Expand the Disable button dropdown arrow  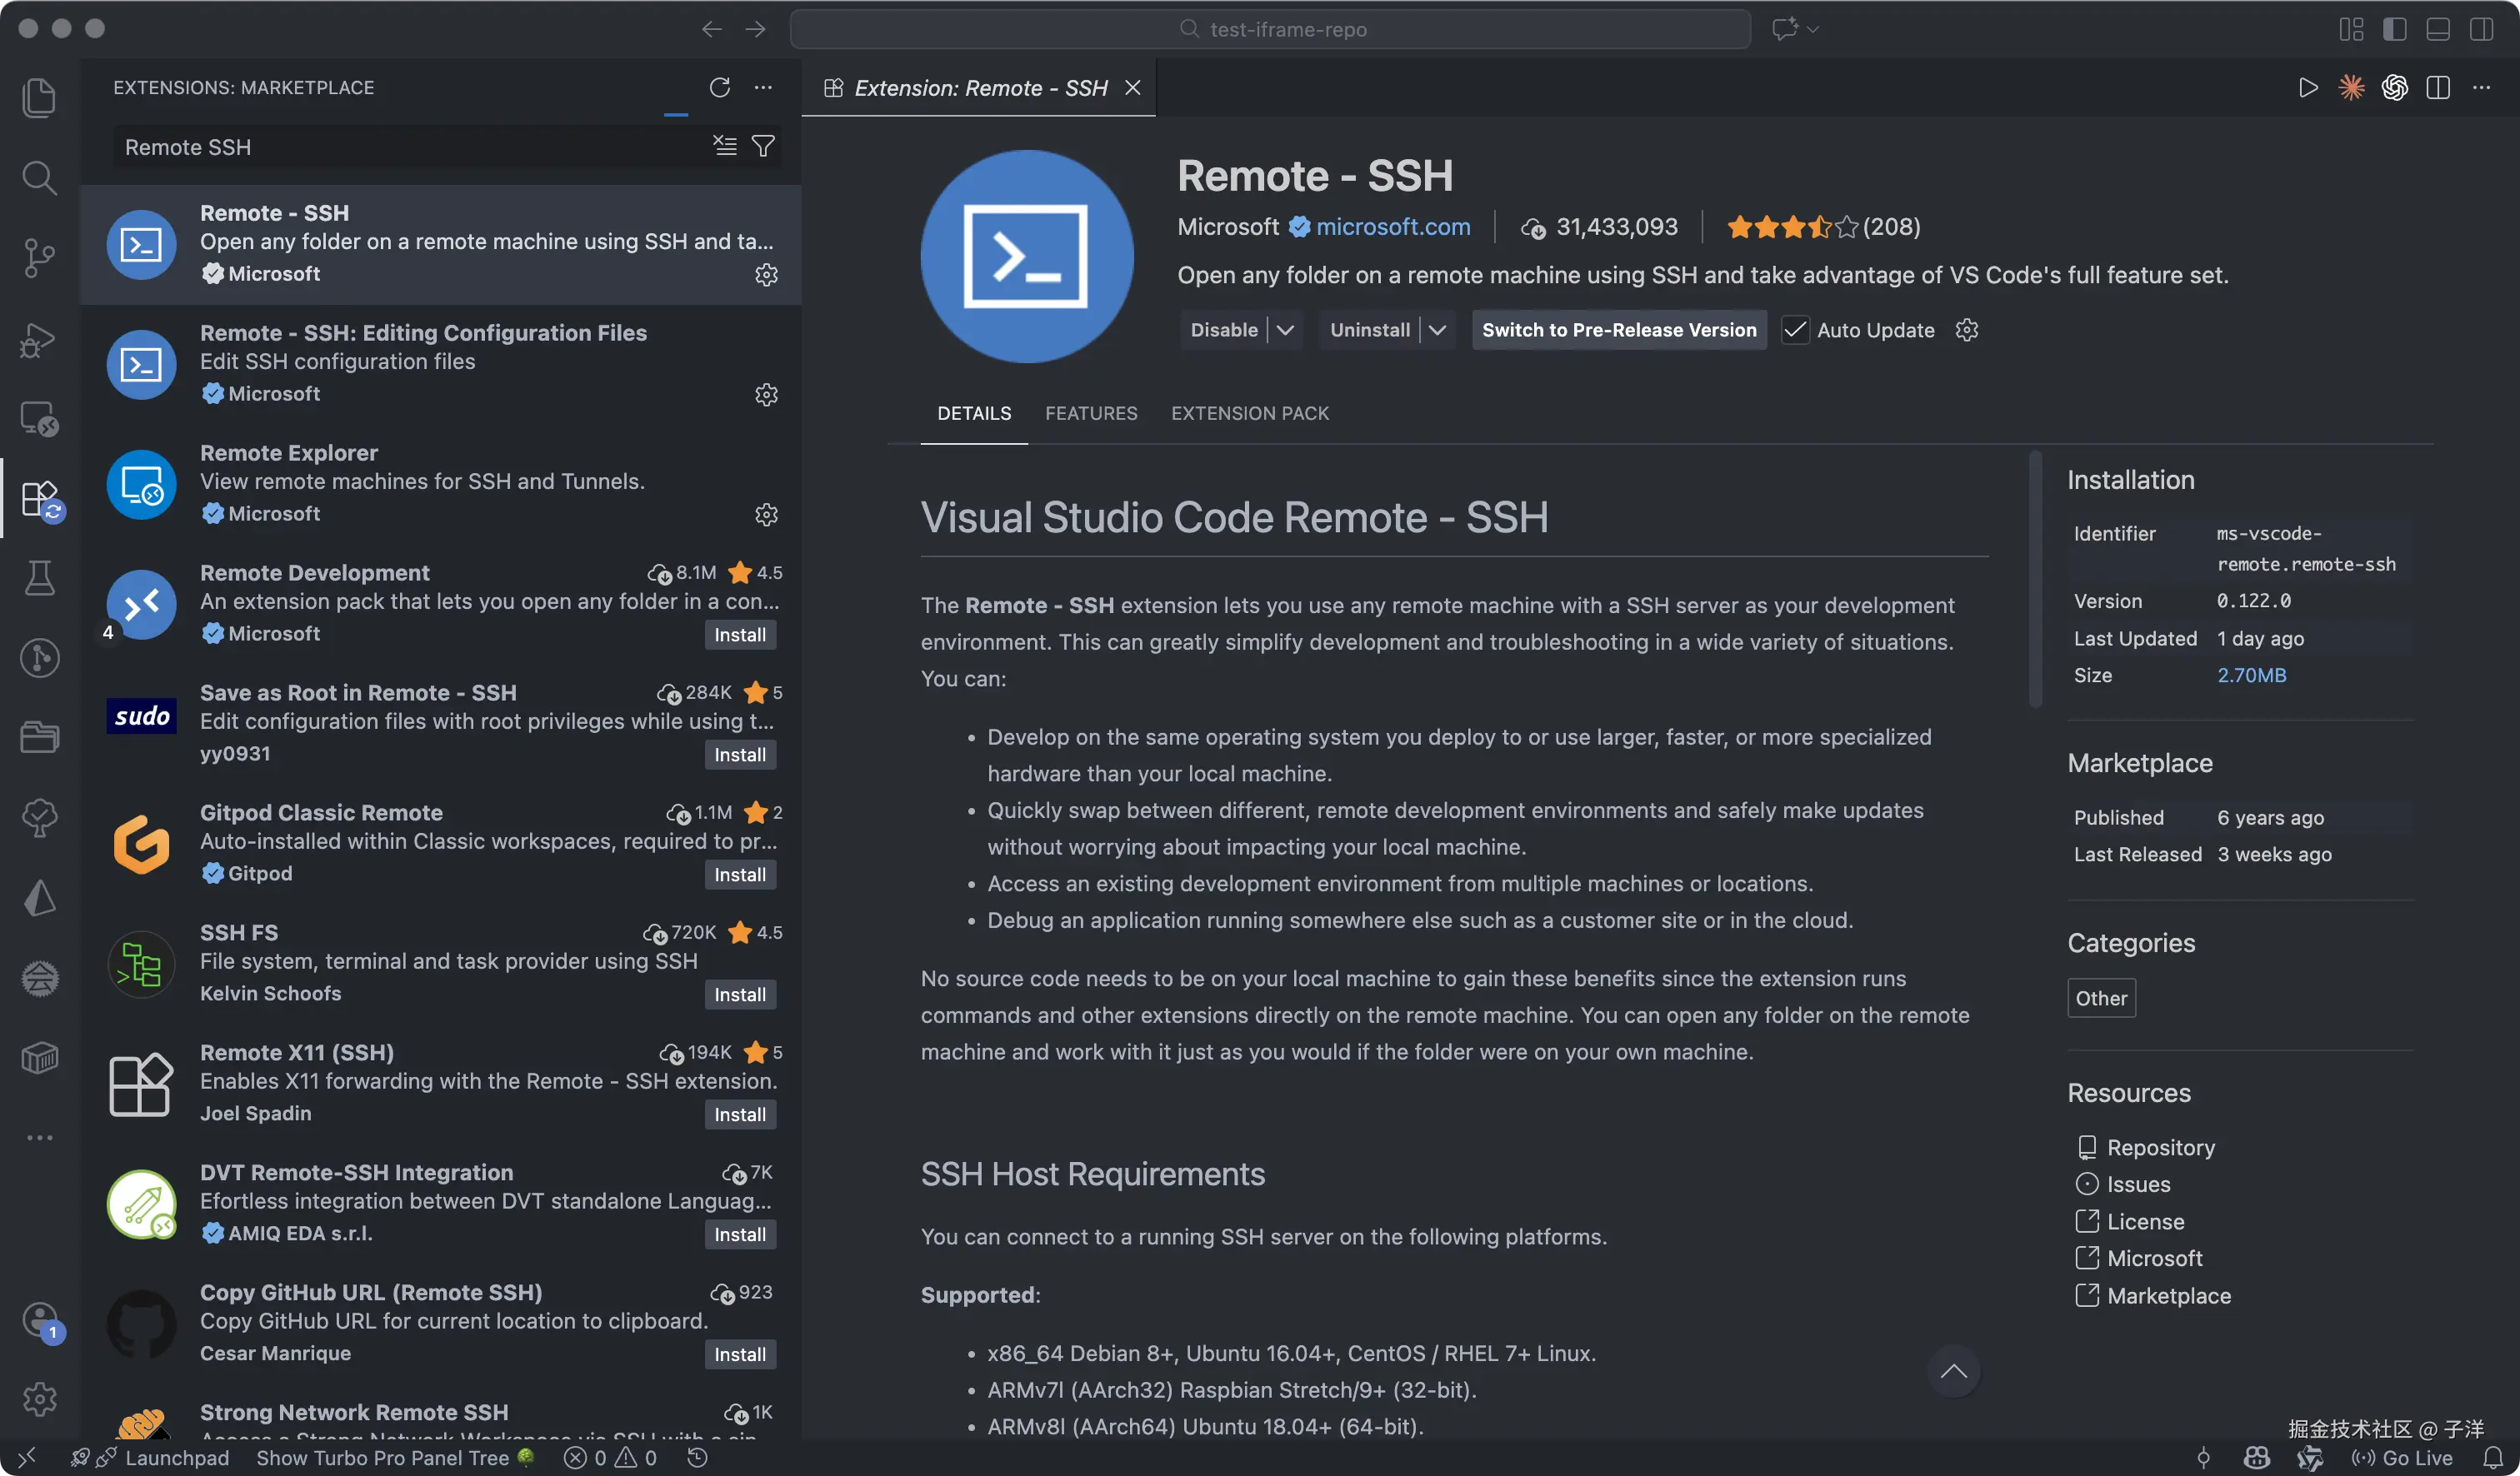point(1286,330)
